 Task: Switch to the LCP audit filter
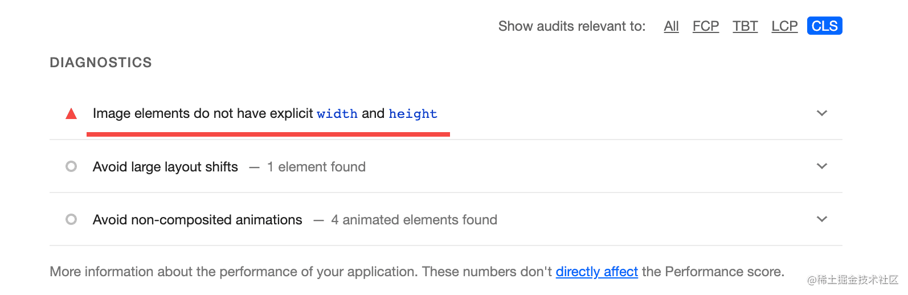pyautogui.click(x=784, y=26)
